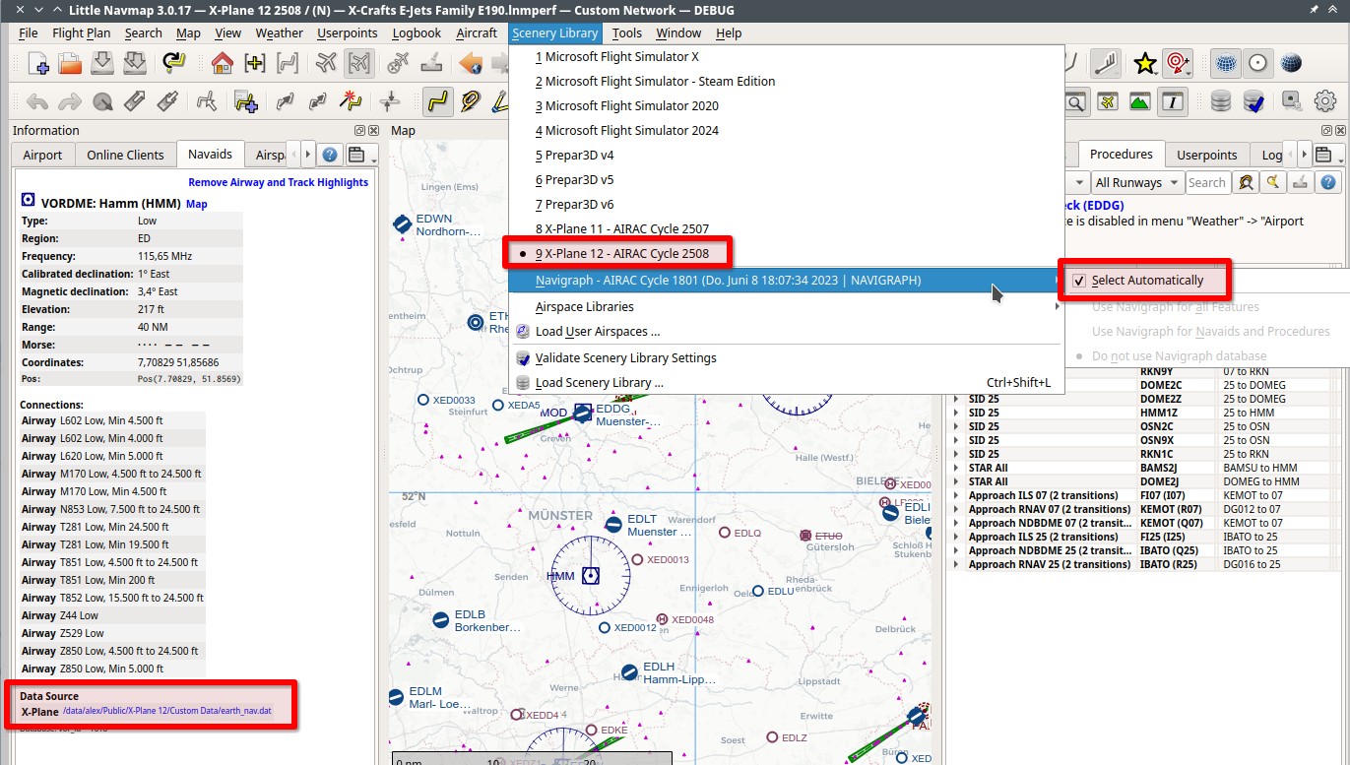The height and width of the screenshot is (765, 1350).
Task: Click Remove Airway and Track Highlights link
Action: (x=279, y=182)
